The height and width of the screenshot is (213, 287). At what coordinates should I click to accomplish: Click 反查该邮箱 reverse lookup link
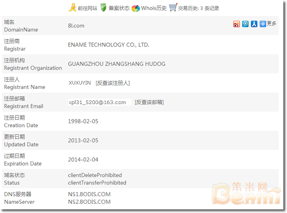tap(149, 102)
